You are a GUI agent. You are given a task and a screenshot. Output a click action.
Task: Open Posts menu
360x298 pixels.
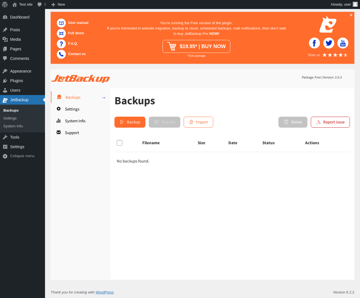pos(22,30)
